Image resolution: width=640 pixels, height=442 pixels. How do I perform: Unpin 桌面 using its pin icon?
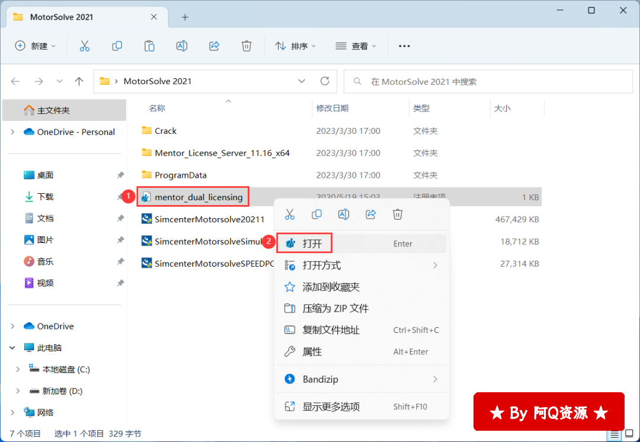pyautogui.click(x=120, y=175)
